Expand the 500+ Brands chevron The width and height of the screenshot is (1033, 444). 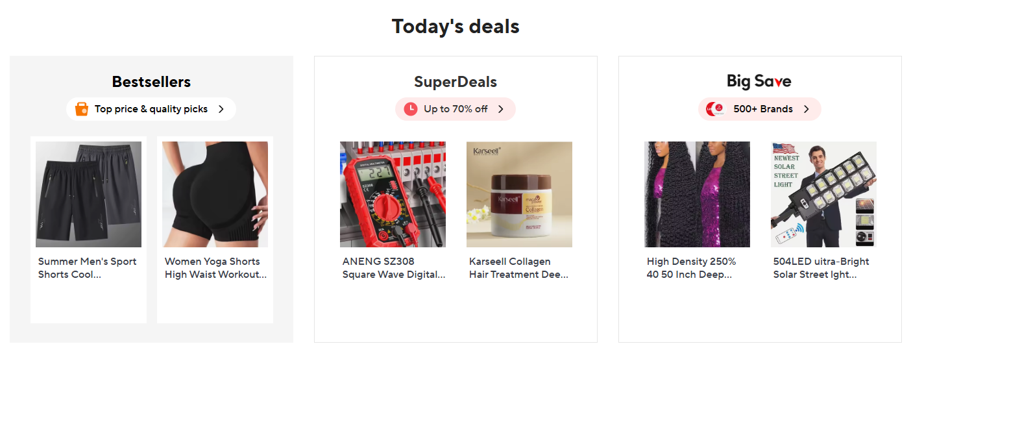click(x=807, y=109)
